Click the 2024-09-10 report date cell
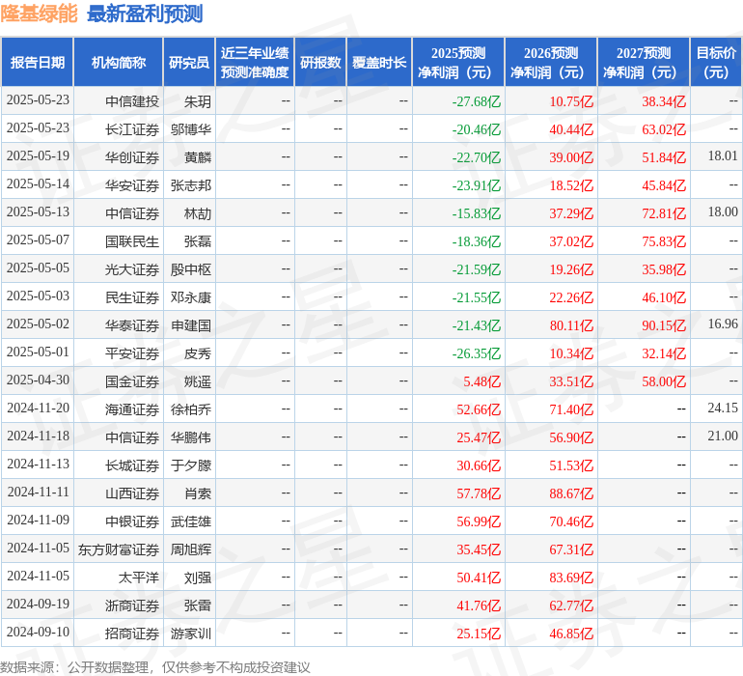The image size is (743, 676). (x=38, y=634)
